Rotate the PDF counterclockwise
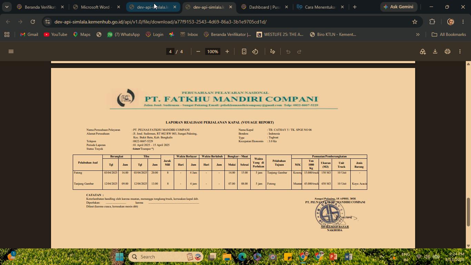The width and height of the screenshot is (471, 265). click(255, 51)
